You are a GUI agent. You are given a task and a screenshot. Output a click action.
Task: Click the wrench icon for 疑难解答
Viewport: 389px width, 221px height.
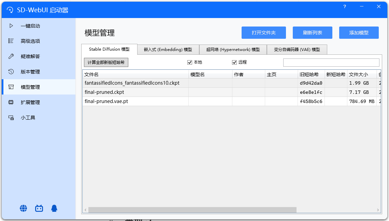11,56
